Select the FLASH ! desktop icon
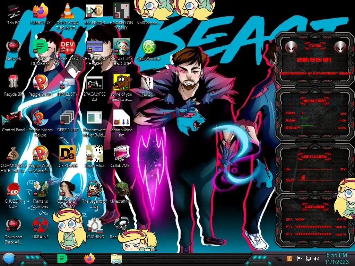 click(148, 86)
